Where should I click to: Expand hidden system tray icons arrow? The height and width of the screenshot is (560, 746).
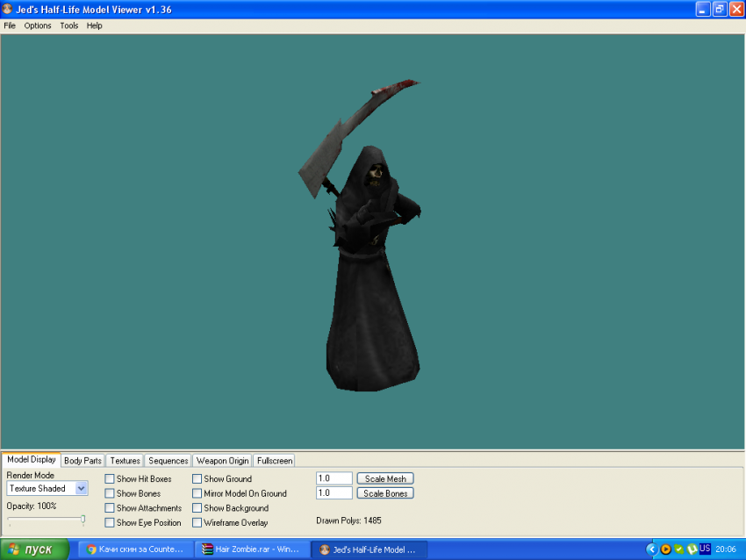(651, 549)
